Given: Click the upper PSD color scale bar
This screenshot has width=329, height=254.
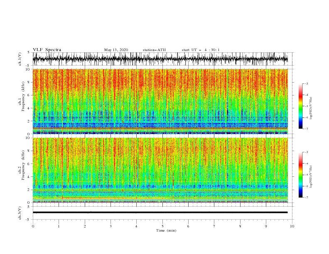Looking at the screenshot, I should [300, 106].
